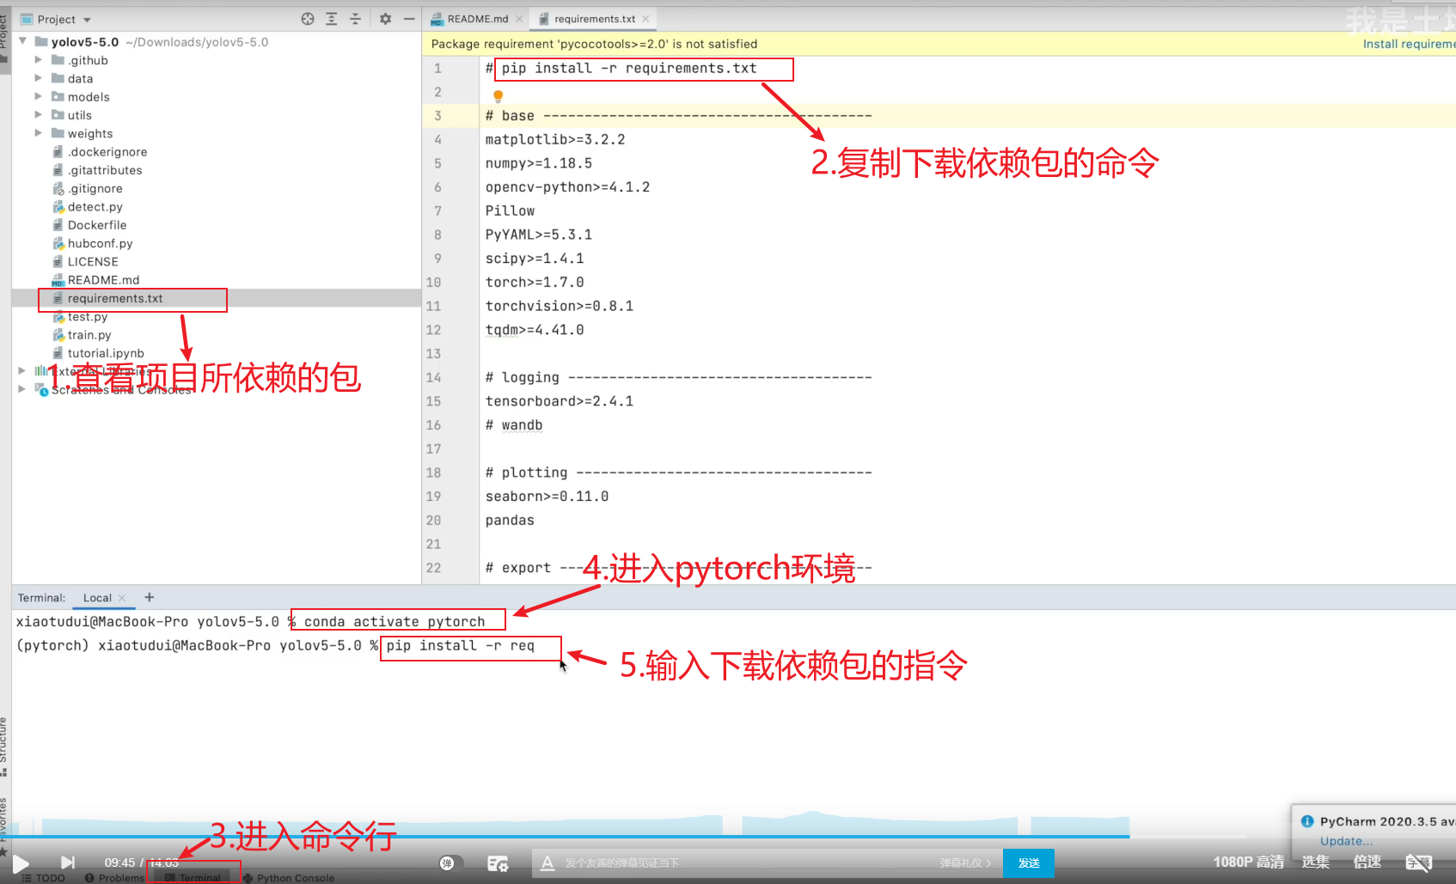Close the Local terminal session tab

tap(122, 598)
